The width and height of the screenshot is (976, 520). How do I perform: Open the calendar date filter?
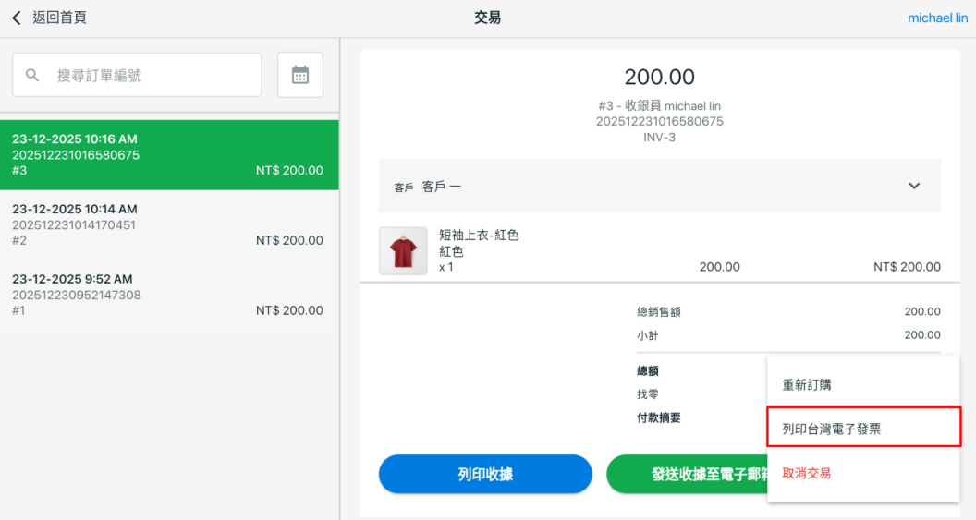click(300, 75)
